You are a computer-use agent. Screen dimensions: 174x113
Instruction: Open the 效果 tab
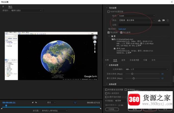point(107,60)
